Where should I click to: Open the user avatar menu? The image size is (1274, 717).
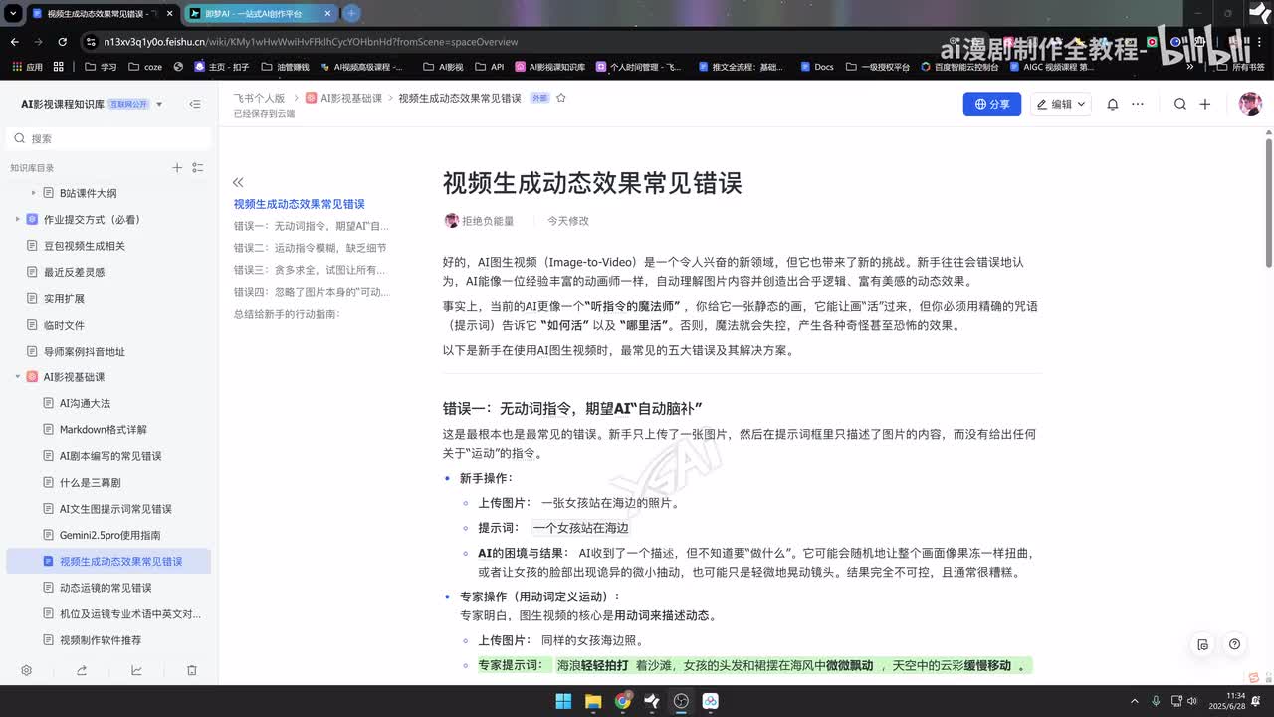pos(1250,104)
